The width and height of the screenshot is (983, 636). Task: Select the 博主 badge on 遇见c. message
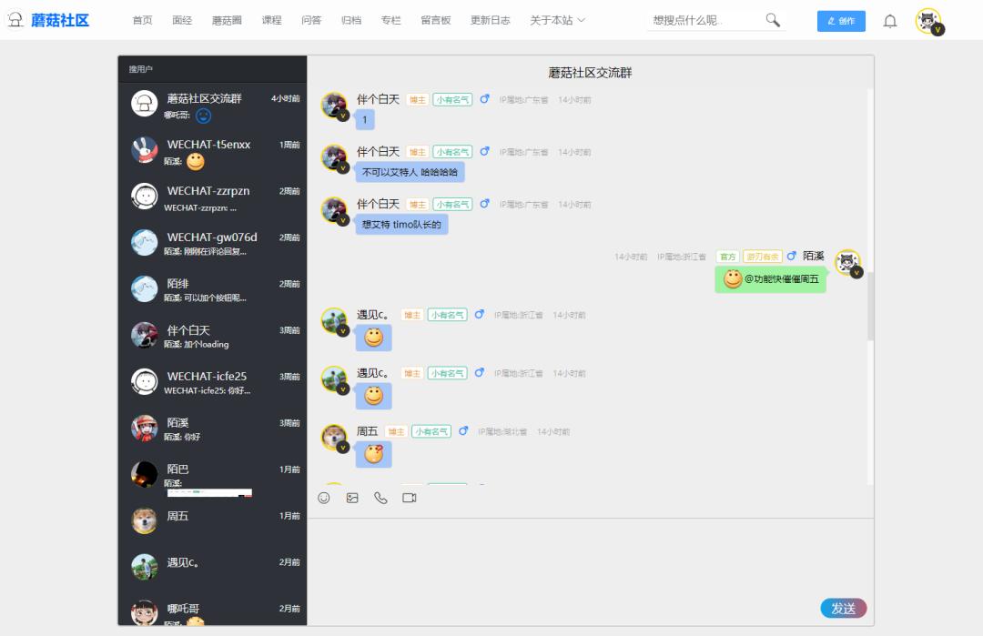(x=410, y=314)
